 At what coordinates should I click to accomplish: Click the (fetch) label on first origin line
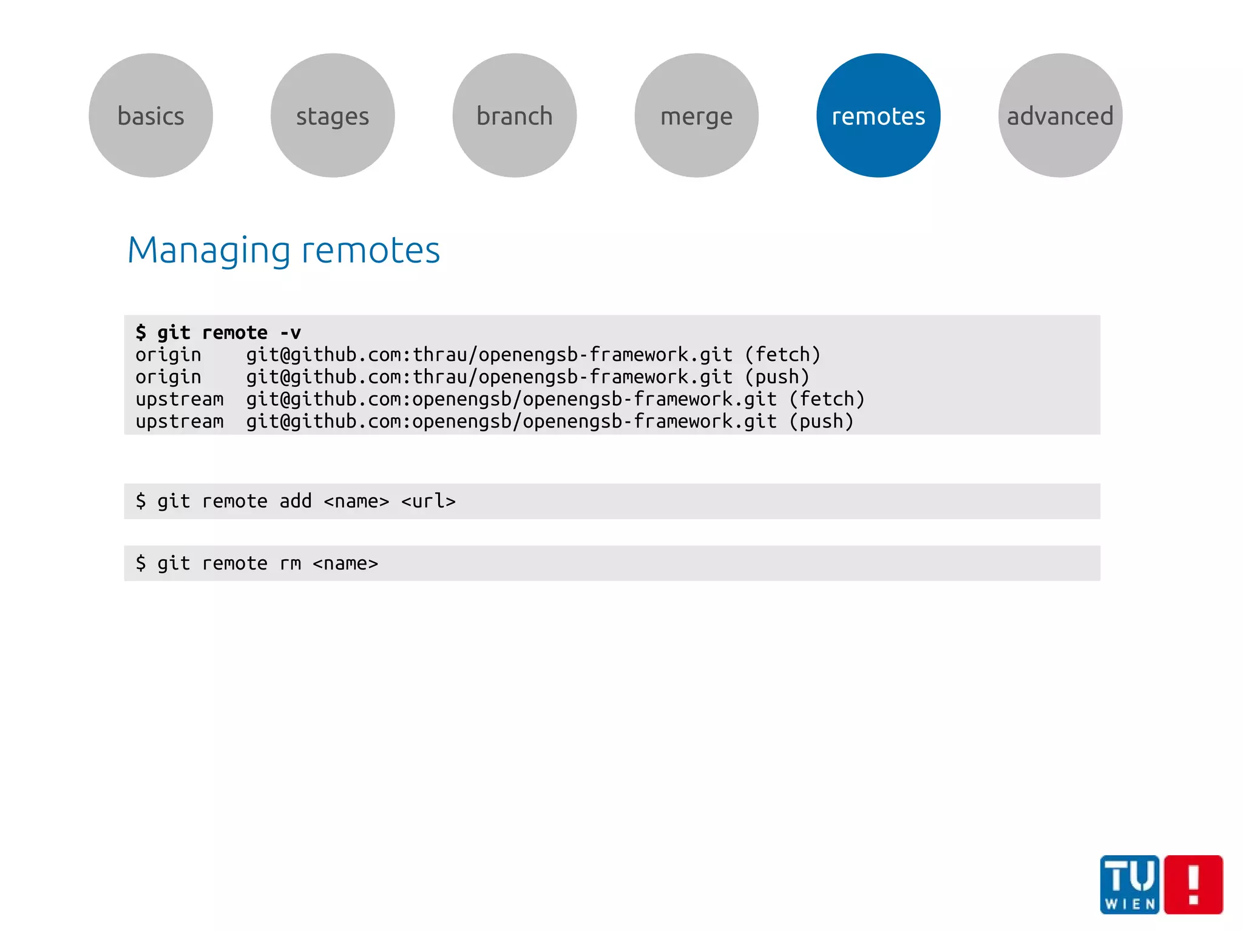tap(782, 355)
